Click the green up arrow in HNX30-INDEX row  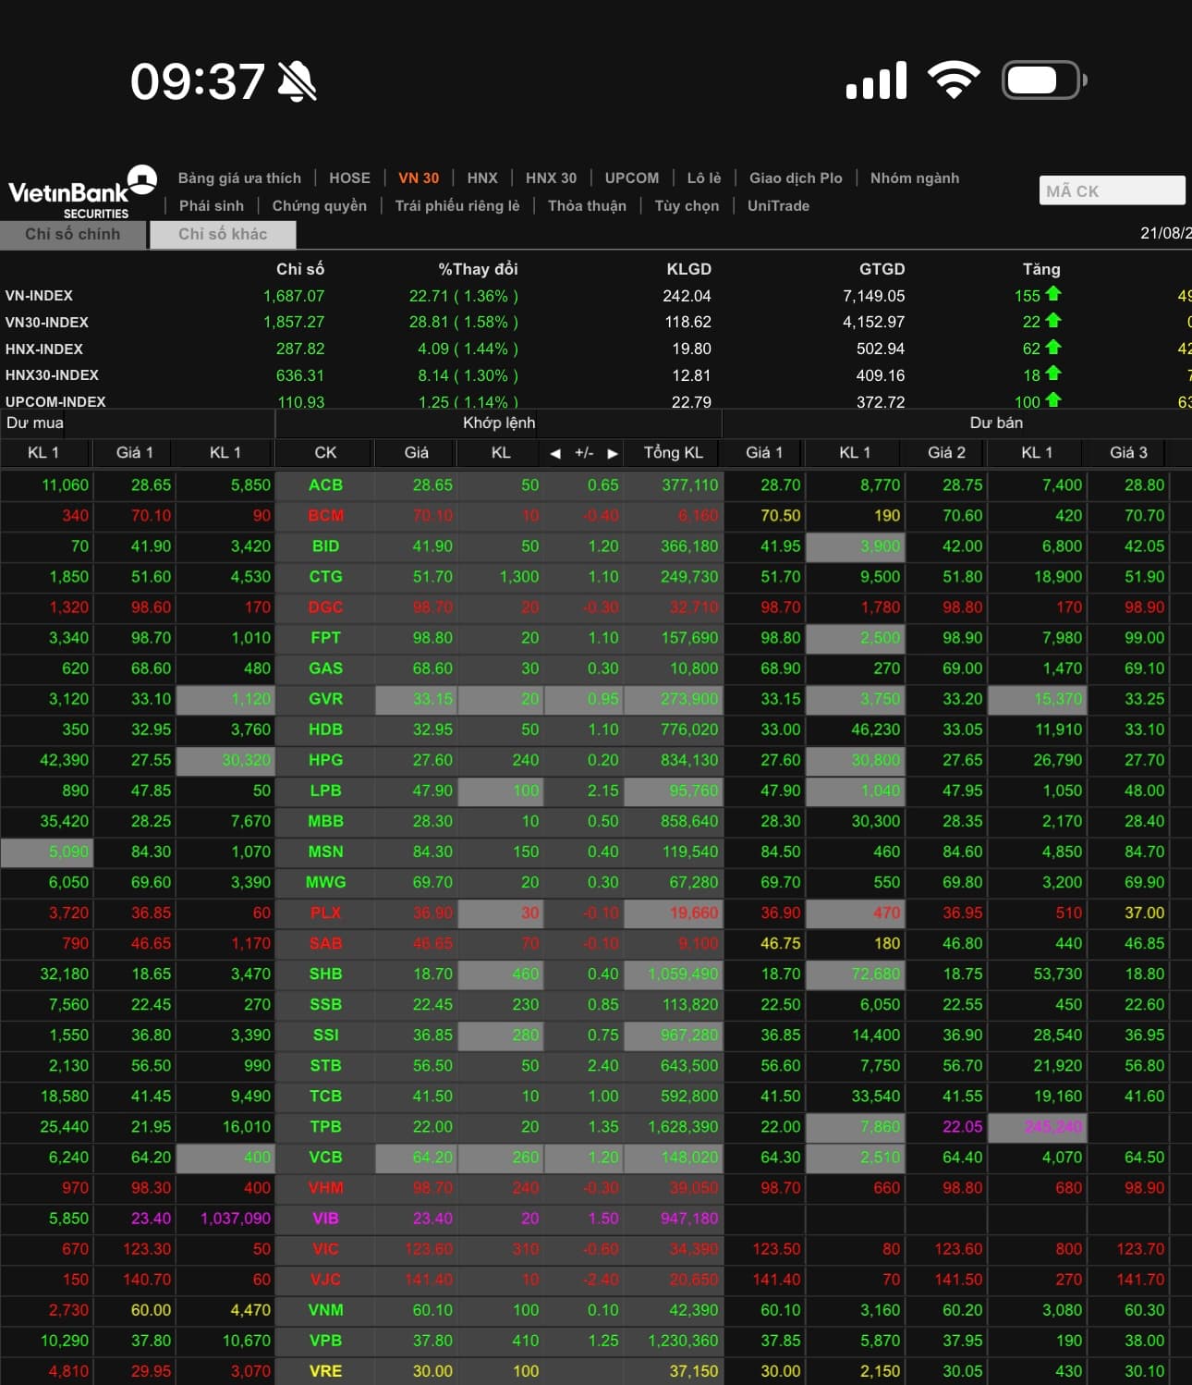(x=1053, y=374)
